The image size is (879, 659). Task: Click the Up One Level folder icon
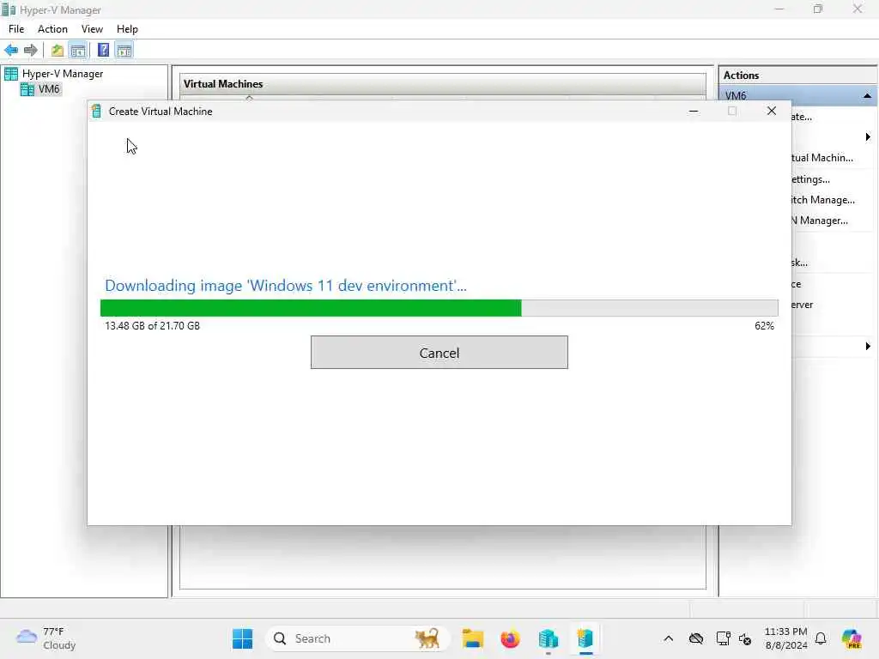[x=58, y=51]
